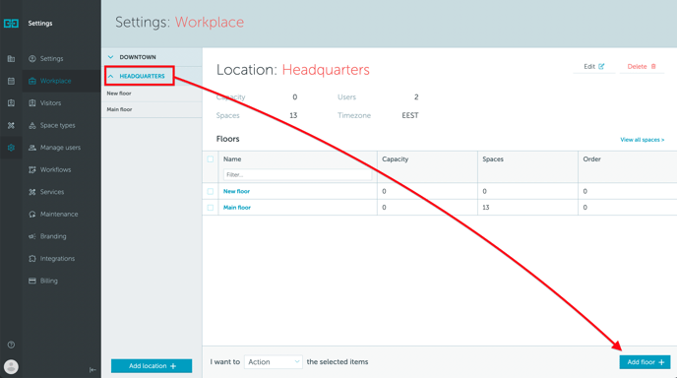The height and width of the screenshot is (378, 677).
Task: Open the Action dropdown
Action: coord(274,362)
